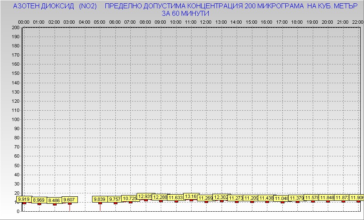Image resolution: width=364 pixels, height=220 pixels.
Task: Select the 'ЗА 60 МИНУТИ' subtitle text
Action: tap(185, 13)
